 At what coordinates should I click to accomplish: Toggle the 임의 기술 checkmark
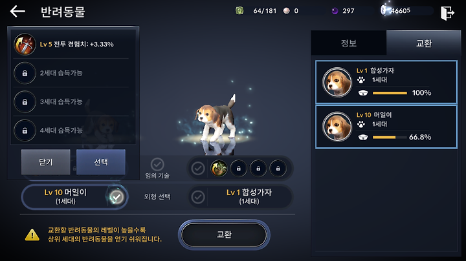pos(157,164)
